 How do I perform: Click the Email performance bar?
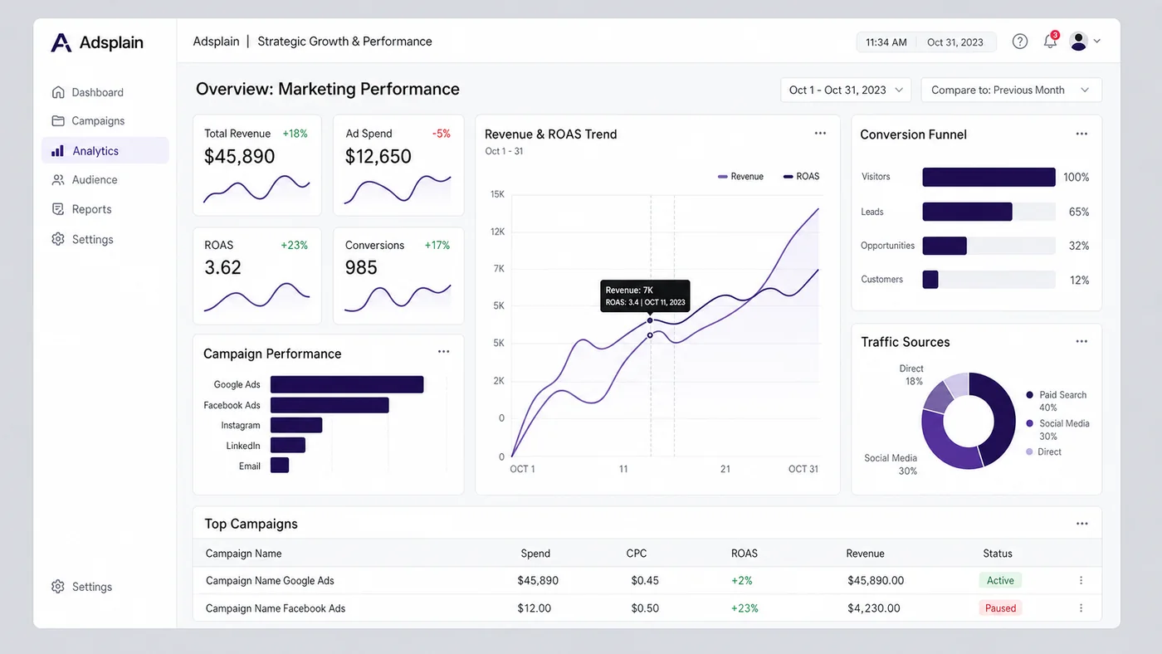pos(280,466)
